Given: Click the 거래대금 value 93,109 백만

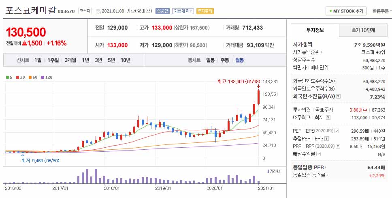Looking at the screenshot, I should click(260, 45).
